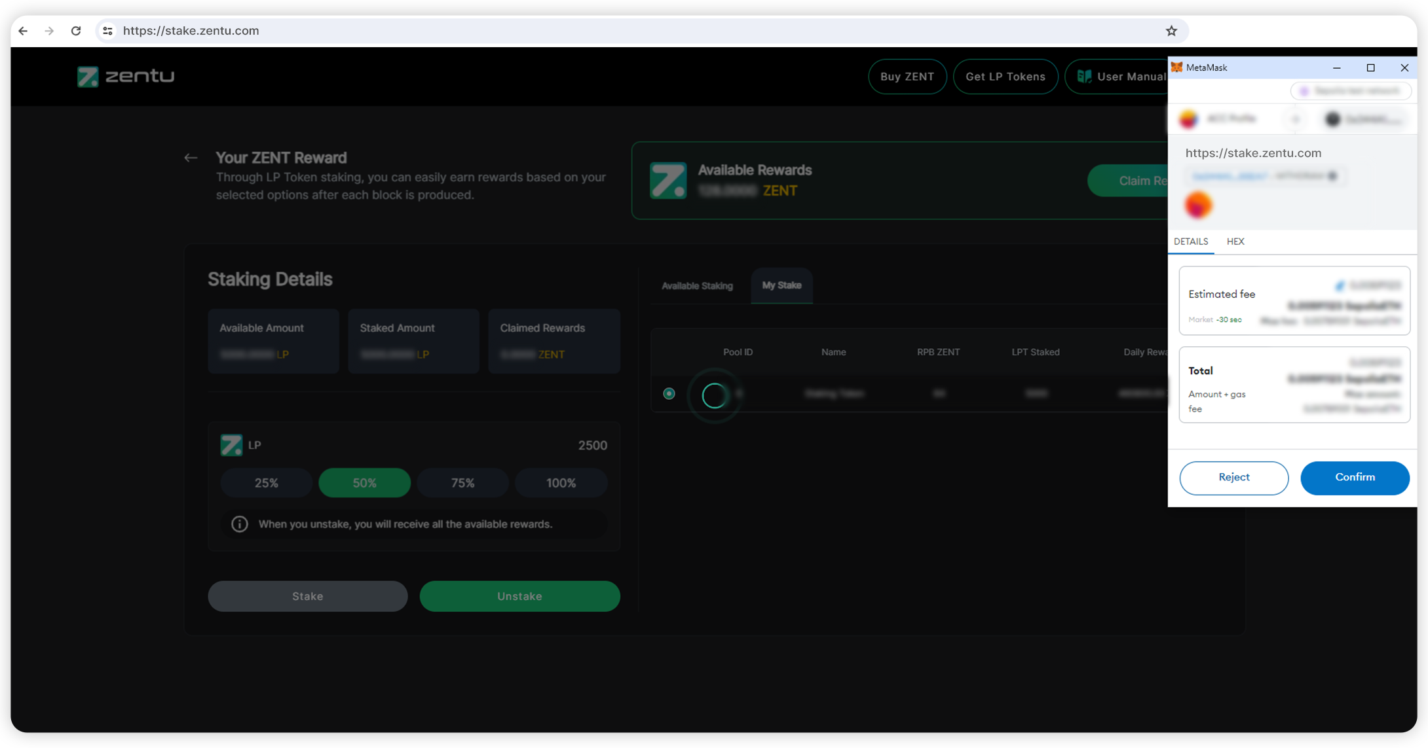Reject the MetaMask transaction
The image size is (1428, 748).
click(x=1233, y=478)
